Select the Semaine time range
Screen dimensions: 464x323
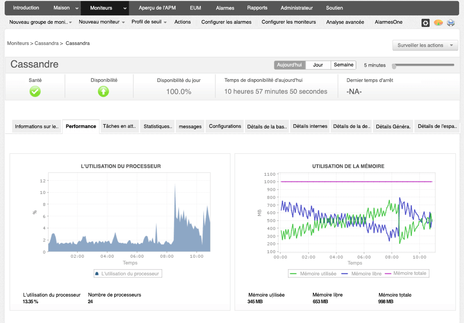click(343, 65)
